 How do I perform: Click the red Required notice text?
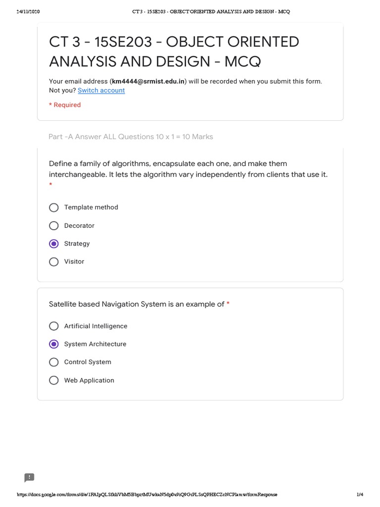pyautogui.click(x=65, y=105)
